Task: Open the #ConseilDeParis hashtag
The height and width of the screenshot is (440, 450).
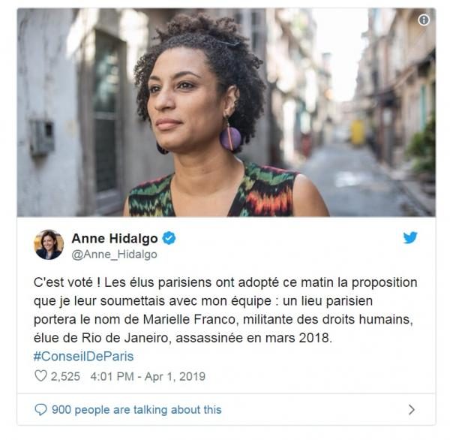Action: [x=83, y=357]
